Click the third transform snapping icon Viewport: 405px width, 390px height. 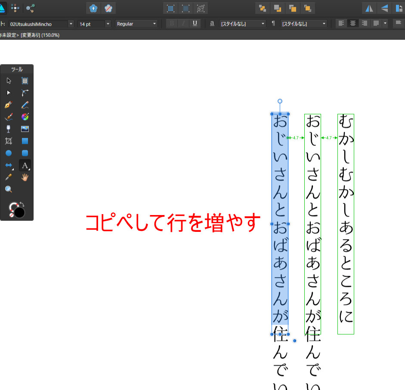[x=201, y=9]
